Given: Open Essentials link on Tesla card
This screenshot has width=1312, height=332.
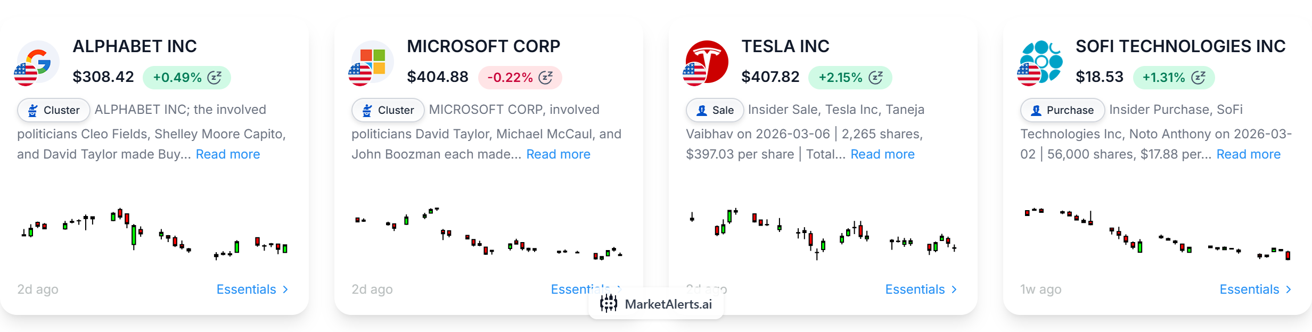Looking at the screenshot, I should tap(921, 289).
